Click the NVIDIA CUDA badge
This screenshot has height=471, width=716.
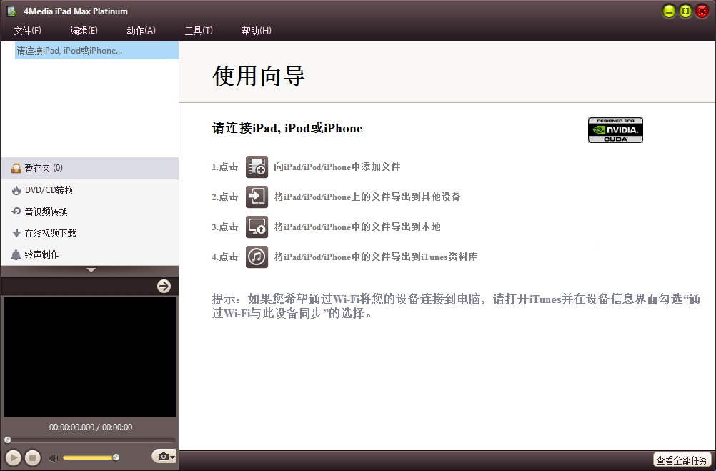[615, 130]
